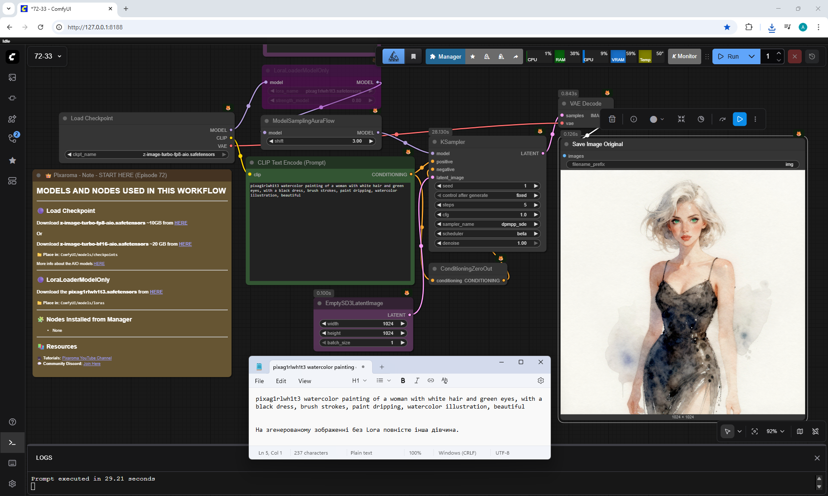Toggle the minimap icon at bottom right
The image size is (828, 496).
pos(800,431)
